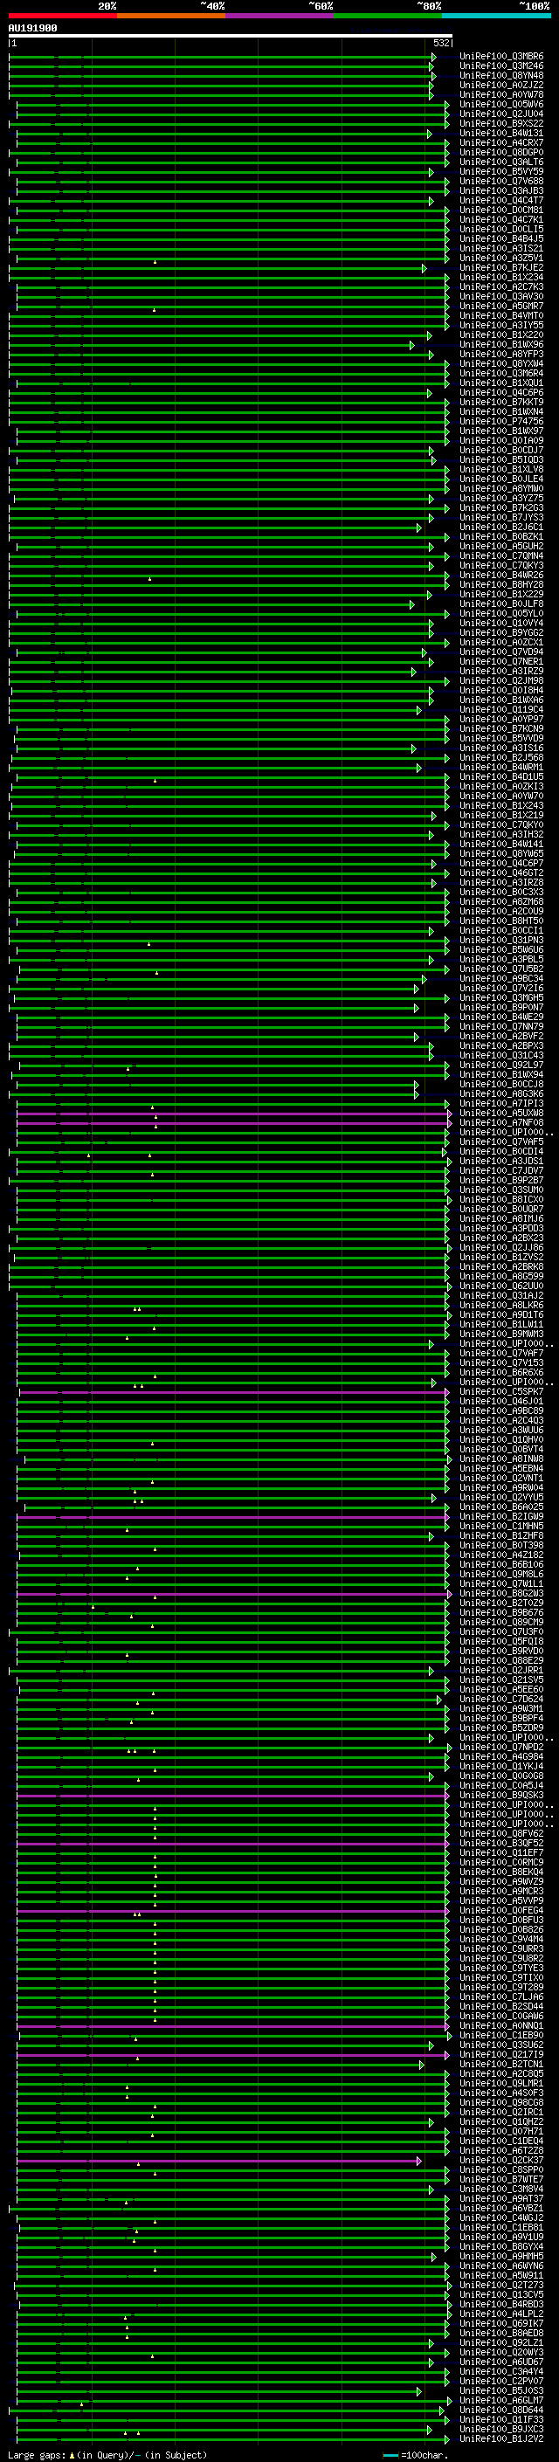Click UniRef100_A5W911 in the hit list
The width and height of the screenshot is (559, 2462).
click(501, 2277)
